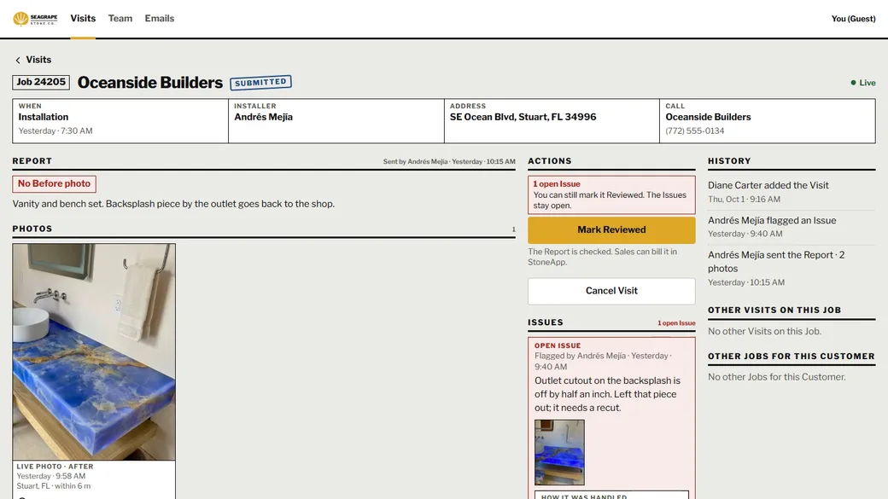Switch to the Team tab
The height and width of the screenshot is (499, 888).
pyautogui.click(x=120, y=19)
